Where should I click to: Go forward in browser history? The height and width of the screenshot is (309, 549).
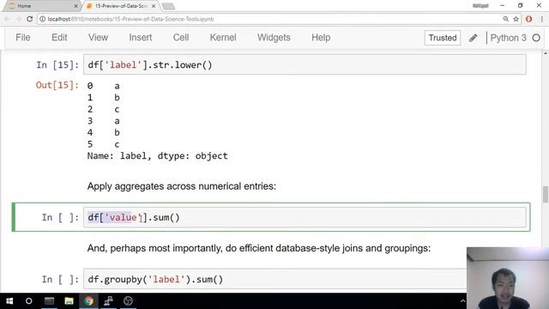[x=18, y=19]
